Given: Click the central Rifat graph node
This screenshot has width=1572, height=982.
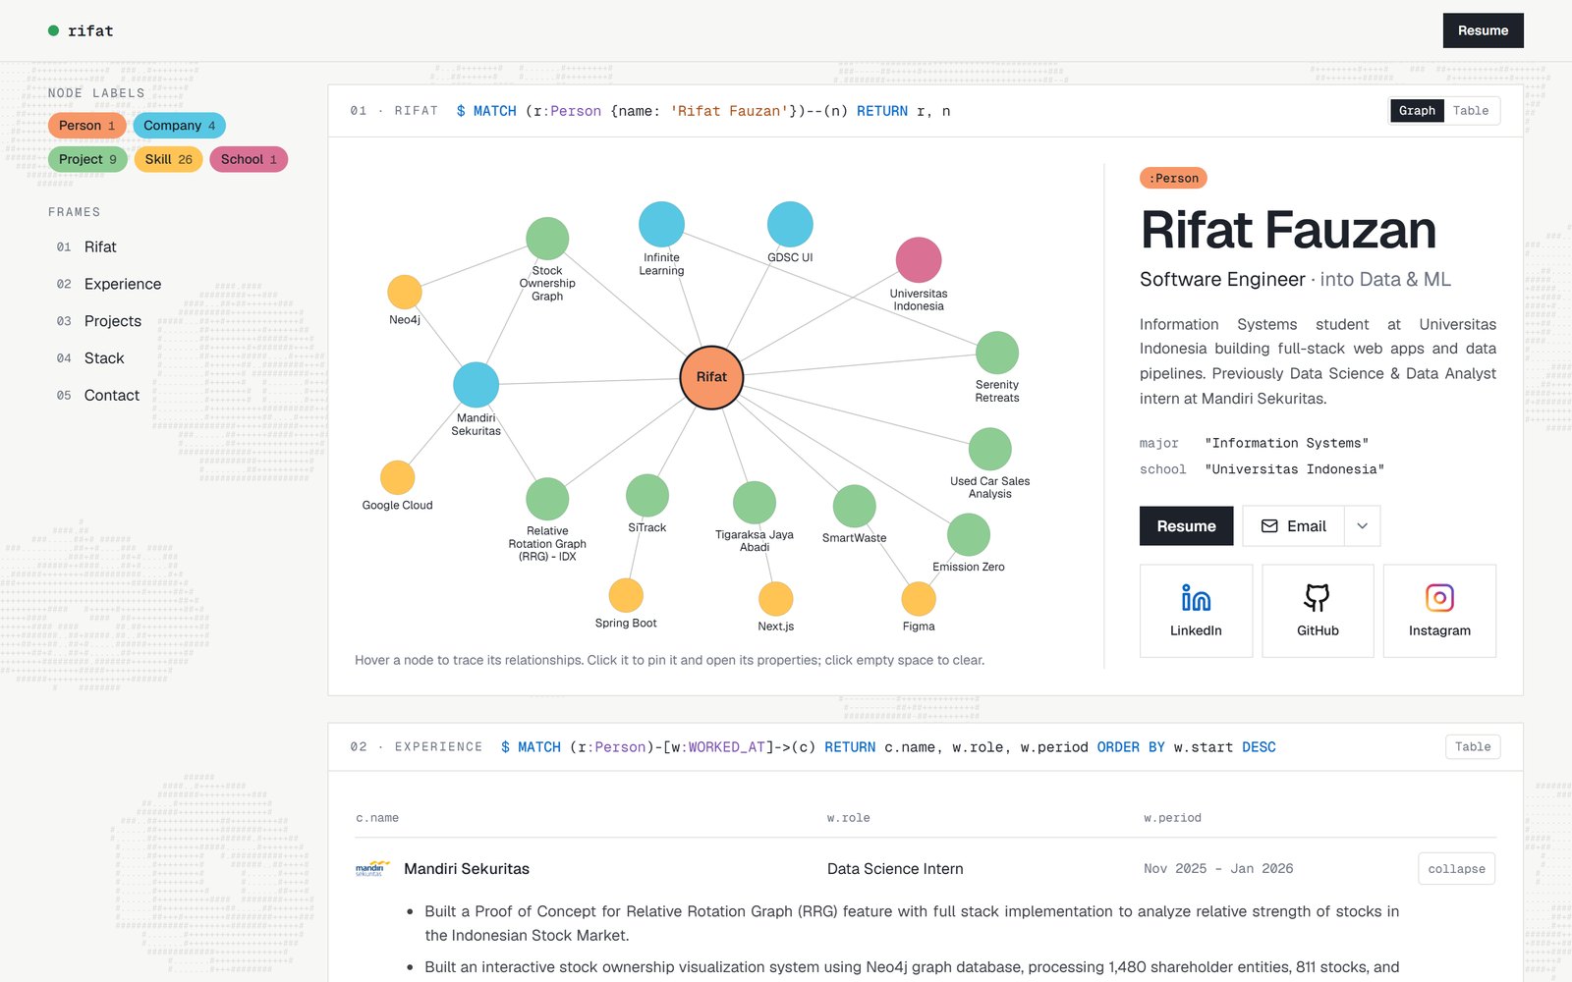Looking at the screenshot, I should point(711,377).
